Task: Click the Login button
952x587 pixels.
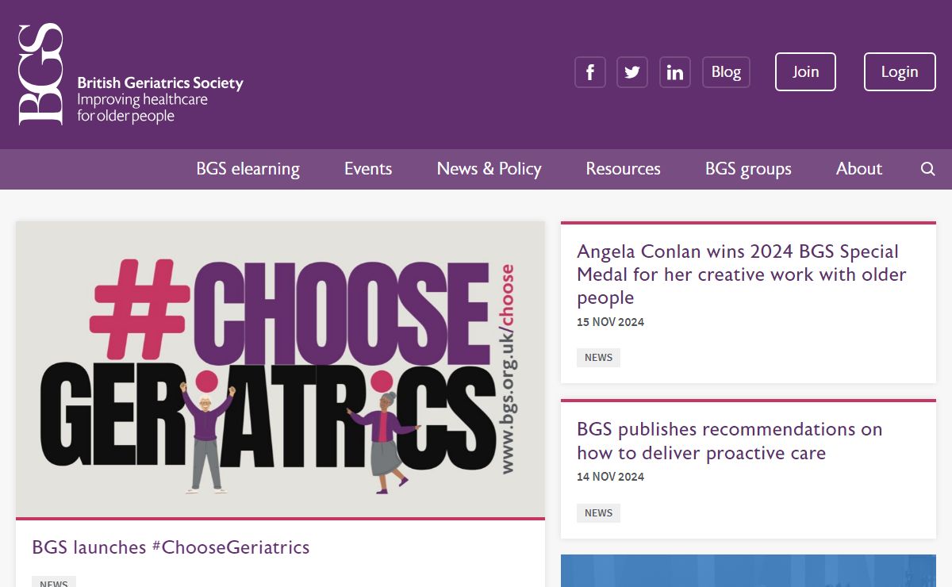Action: pos(900,72)
